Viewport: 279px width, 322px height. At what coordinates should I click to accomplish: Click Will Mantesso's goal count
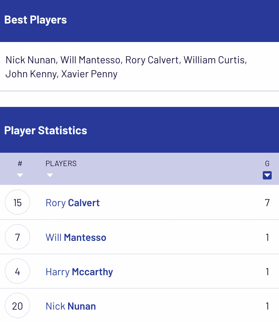[x=267, y=237]
